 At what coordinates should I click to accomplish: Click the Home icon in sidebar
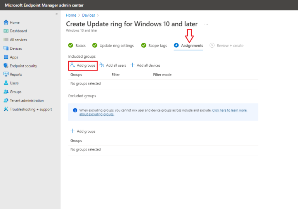point(6,22)
